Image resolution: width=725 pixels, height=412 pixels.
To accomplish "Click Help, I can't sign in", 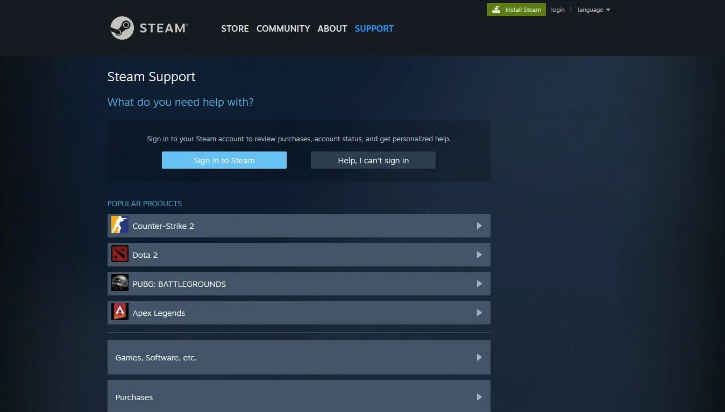I will click(x=373, y=160).
